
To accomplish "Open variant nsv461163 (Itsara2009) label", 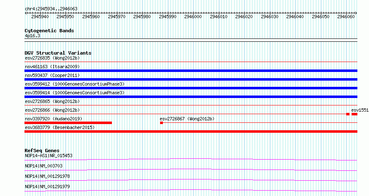I will click(x=52, y=67).
